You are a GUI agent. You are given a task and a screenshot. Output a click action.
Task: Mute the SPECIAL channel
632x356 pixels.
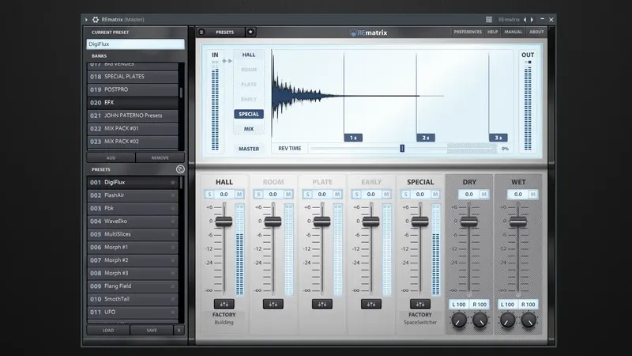435,194
